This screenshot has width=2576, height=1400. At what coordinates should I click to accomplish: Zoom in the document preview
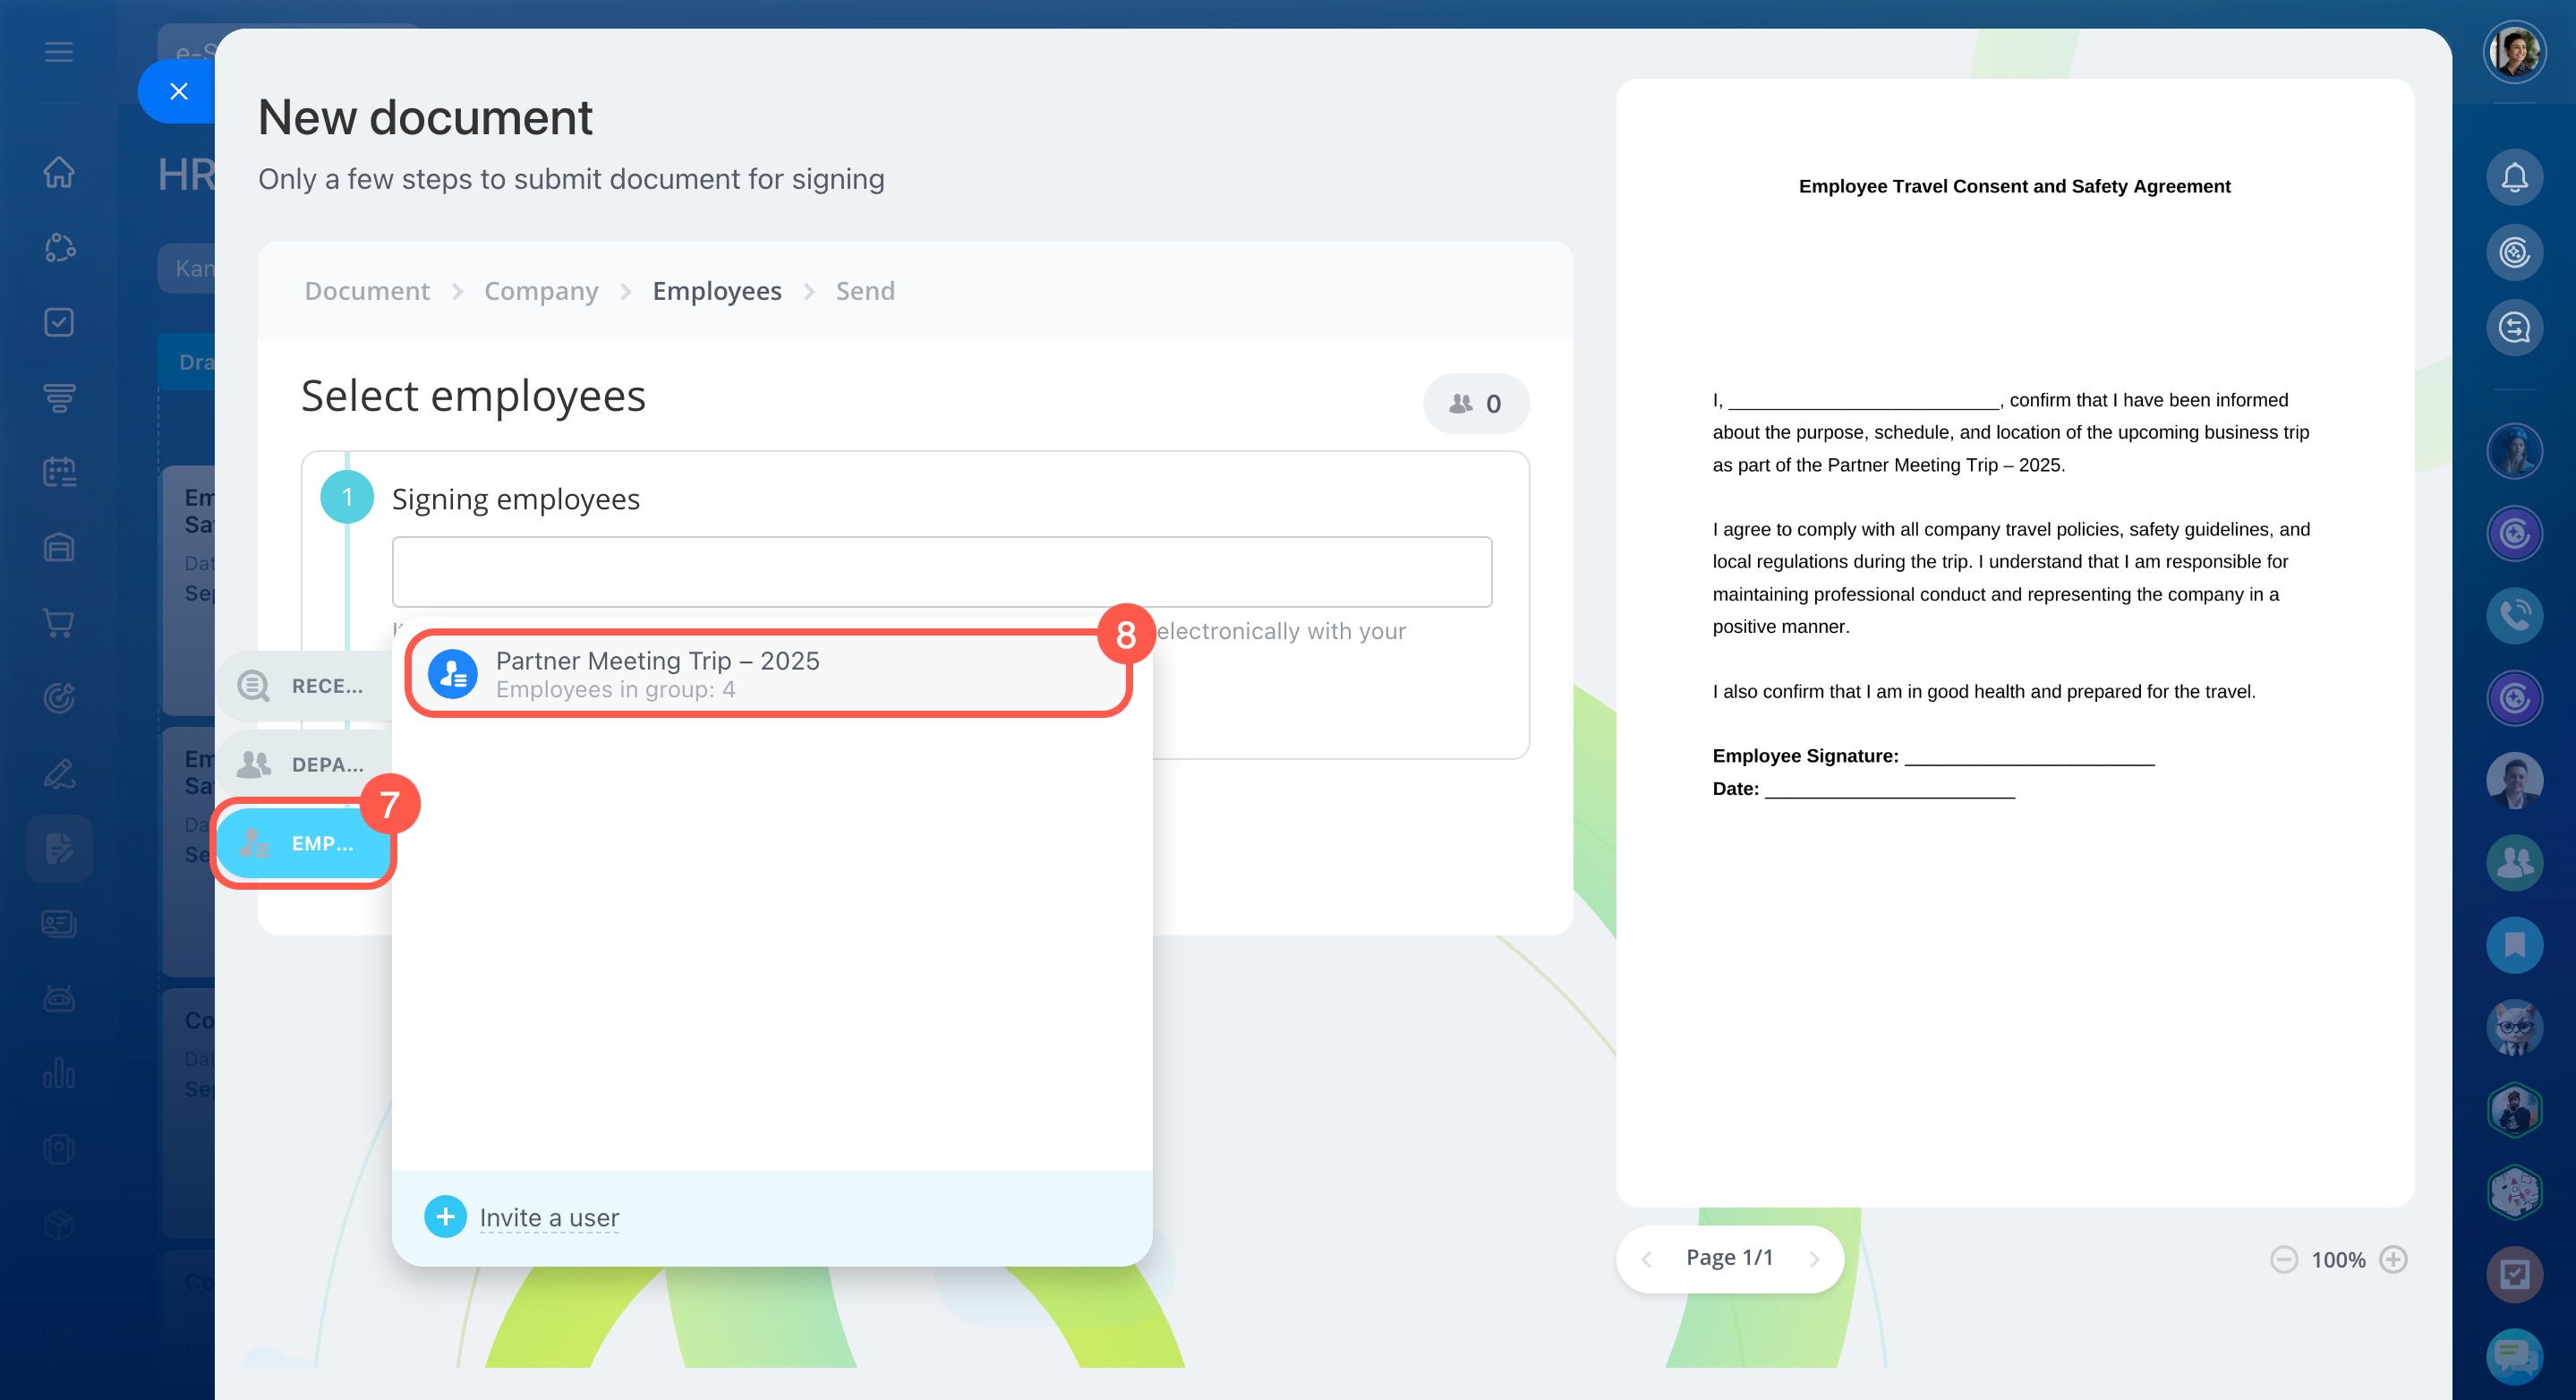pyautogui.click(x=2393, y=1259)
